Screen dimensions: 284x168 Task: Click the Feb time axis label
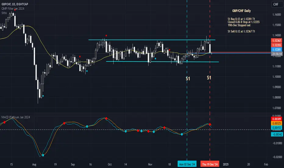266,164
